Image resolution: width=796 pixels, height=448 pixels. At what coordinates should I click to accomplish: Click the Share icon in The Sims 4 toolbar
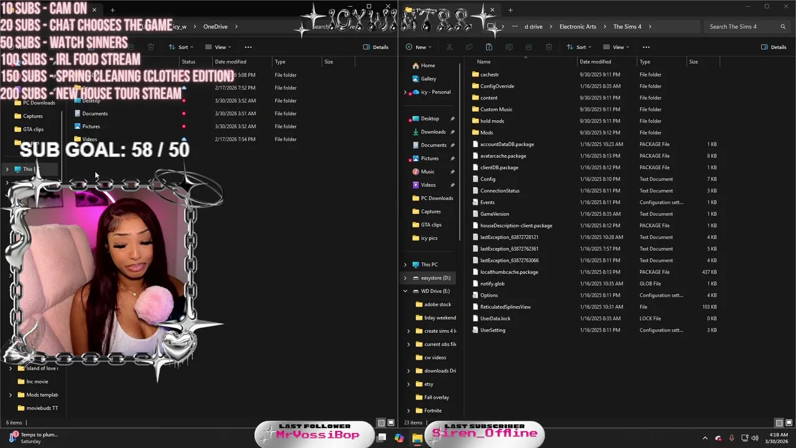pyautogui.click(x=529, y=47)
